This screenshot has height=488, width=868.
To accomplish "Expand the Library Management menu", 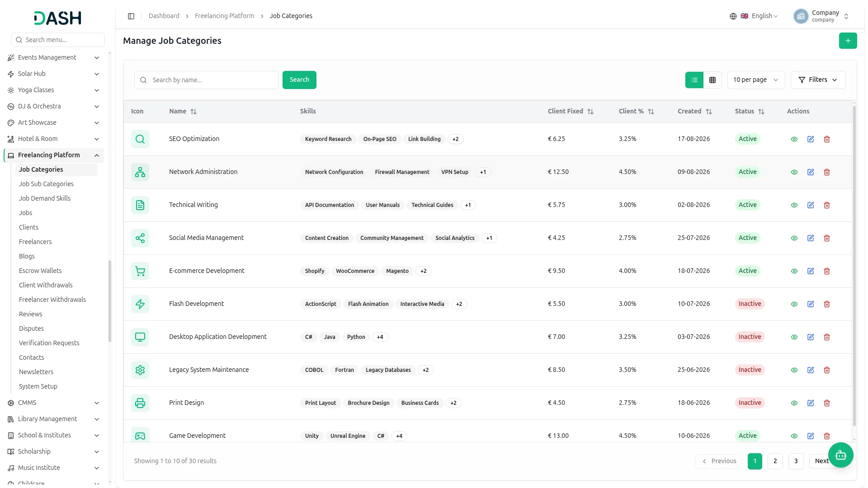I will point(53,419).
